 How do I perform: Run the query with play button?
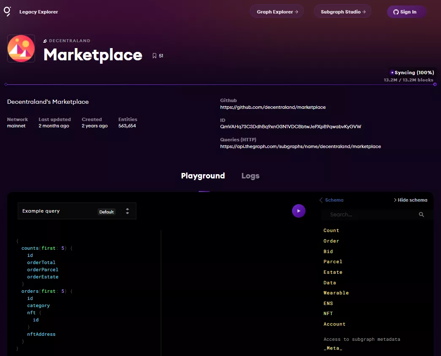pos(298,211)
